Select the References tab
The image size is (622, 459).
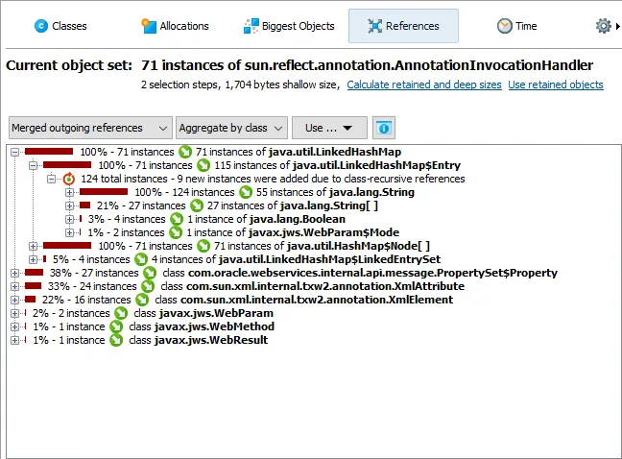403,26
